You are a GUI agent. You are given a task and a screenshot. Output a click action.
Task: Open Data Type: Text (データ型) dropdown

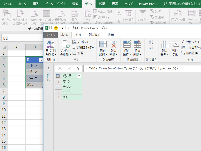(x=191, y=42)
